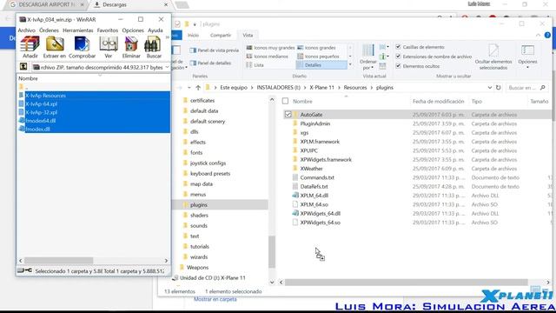Screen dimensions: 556x313
Task: Refresh the plugins folder view
Action: (498, 88)
